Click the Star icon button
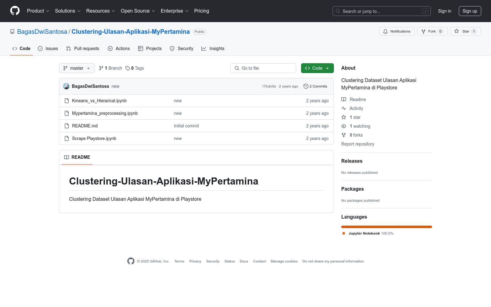This screenshot has height=307, width=491. click(457, 31)
